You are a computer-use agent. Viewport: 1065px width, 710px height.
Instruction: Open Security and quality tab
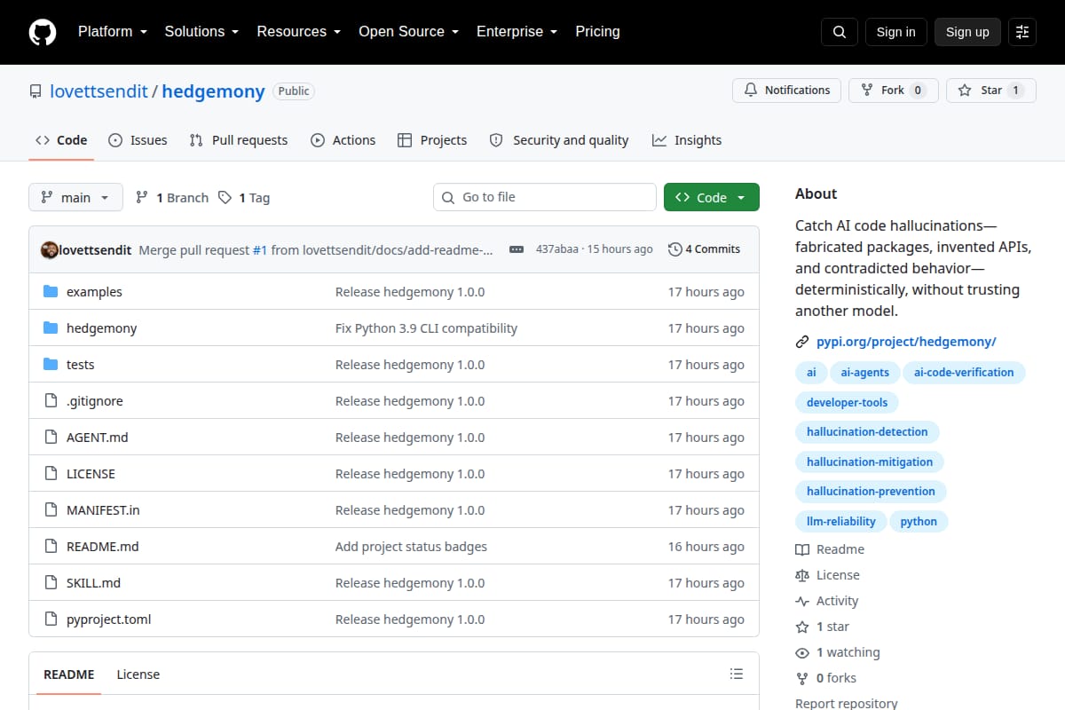pyautogui.click(x=559, y=140)
